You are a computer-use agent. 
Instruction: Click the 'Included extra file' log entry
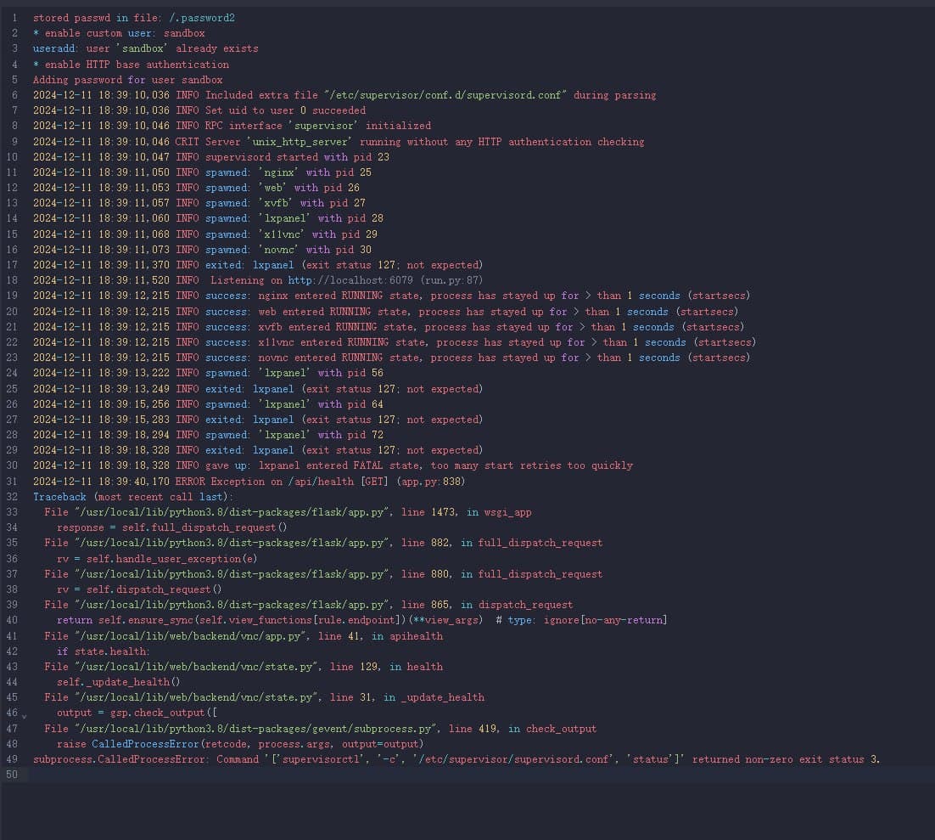tap(344, 95)
